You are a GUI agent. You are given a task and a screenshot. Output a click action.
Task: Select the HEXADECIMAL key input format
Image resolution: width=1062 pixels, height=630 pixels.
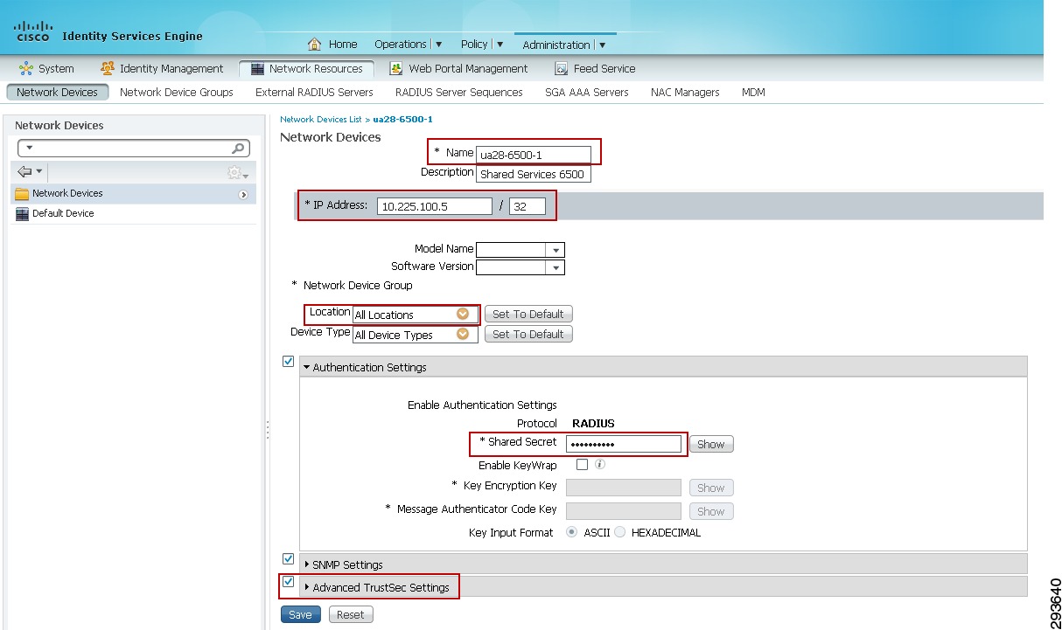[x=620, y=532]
